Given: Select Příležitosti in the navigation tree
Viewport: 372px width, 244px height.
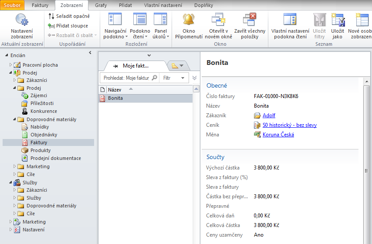Looking at the screenshot, I should pos(42,103).
